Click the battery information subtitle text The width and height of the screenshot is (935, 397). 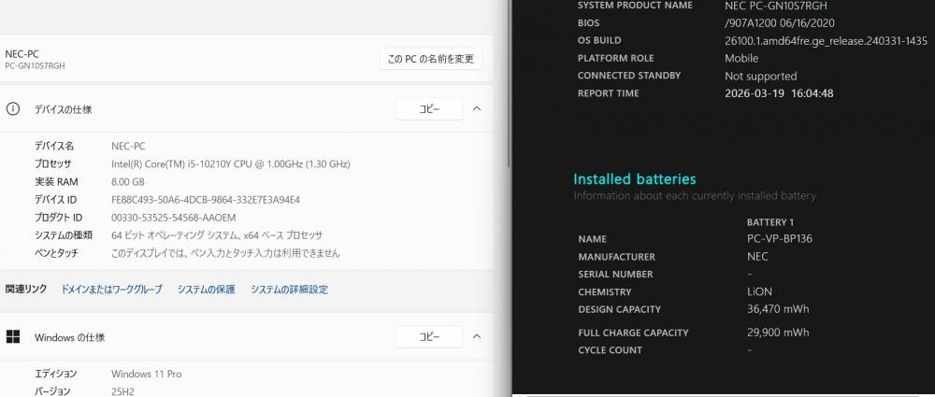point(695,196)
